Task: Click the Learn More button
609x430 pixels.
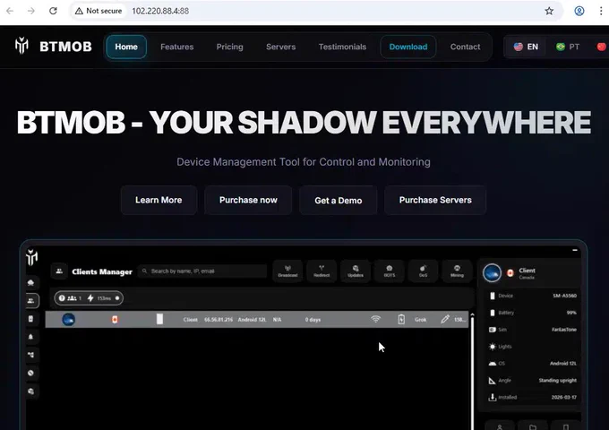Action: (159, 200)
